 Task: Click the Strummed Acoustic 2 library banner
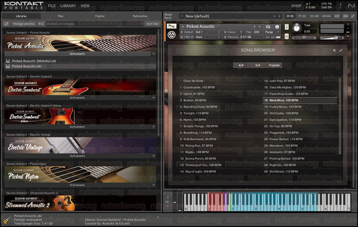pyautogui.click(x=81, y=203)
